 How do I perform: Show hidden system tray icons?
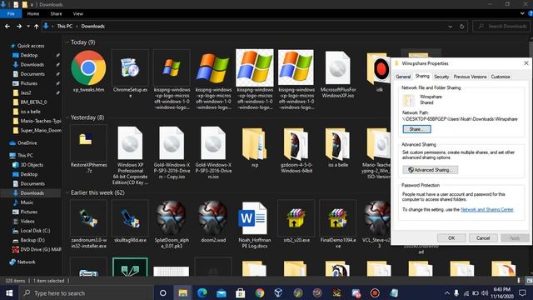(x=446, y=292)
